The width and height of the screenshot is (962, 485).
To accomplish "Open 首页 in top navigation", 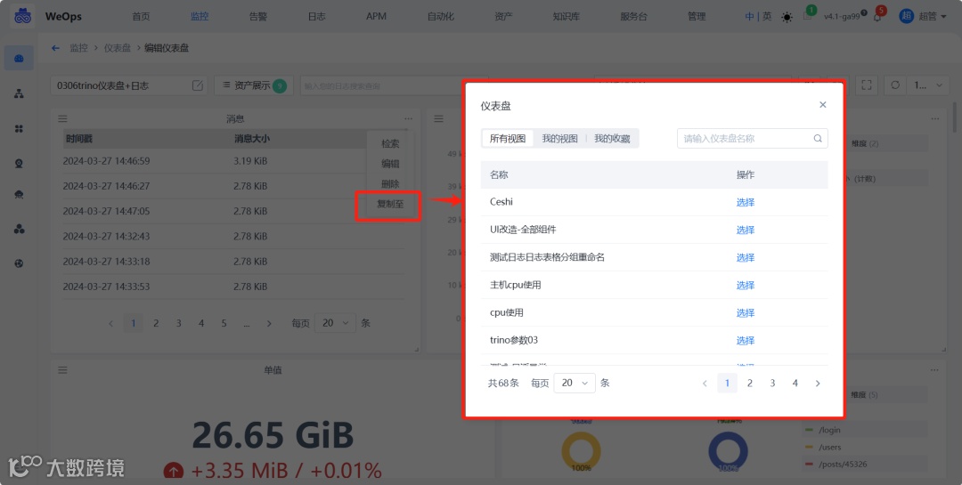I will 141,17.
